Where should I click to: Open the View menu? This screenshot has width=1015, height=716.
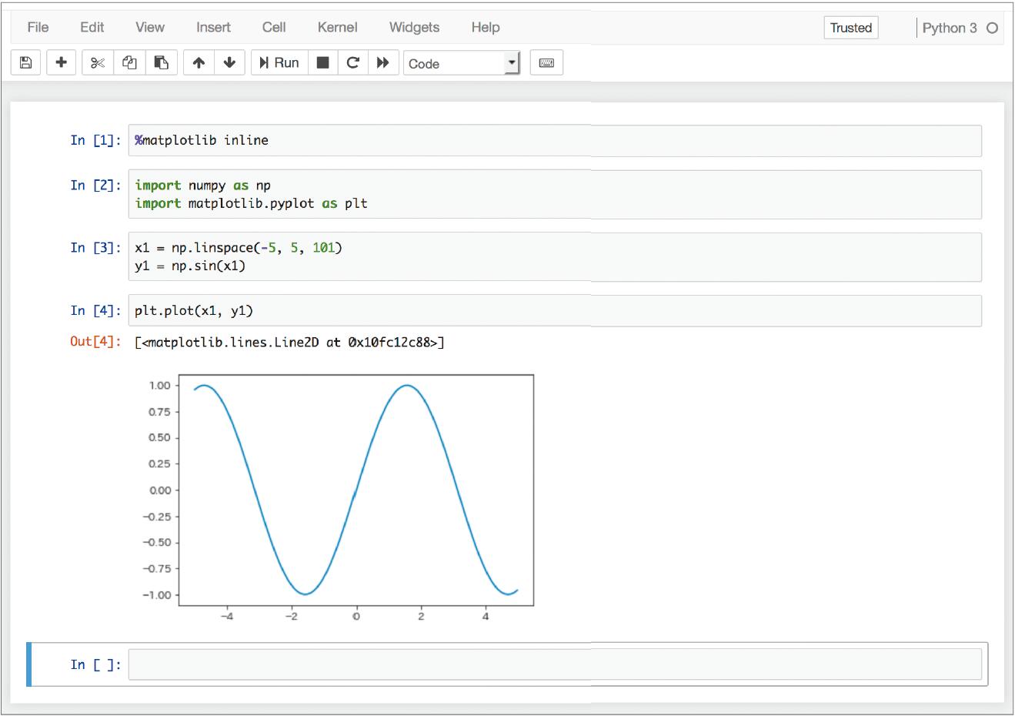[149, 28]
